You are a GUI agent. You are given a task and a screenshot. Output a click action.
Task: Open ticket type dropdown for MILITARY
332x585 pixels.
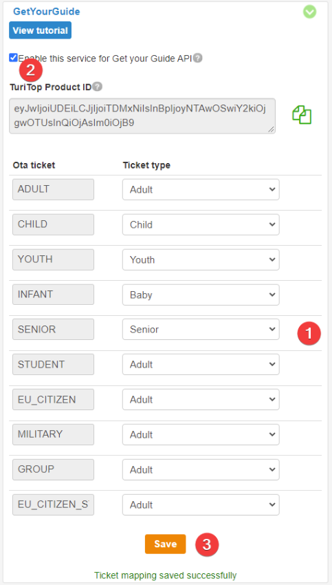[201, 435]
